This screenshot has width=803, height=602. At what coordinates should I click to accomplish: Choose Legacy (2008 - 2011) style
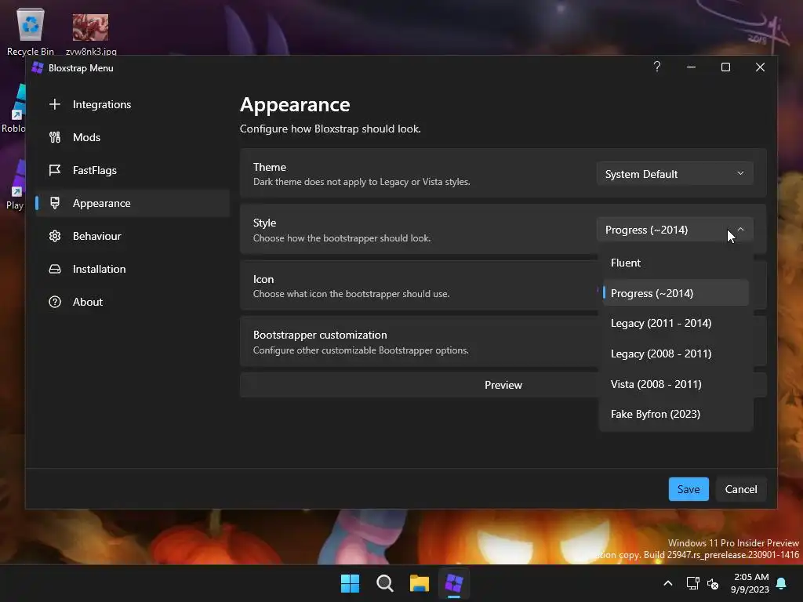pos(675,354)
